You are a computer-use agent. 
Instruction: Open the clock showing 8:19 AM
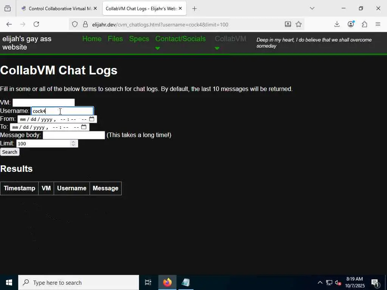click(x=354, y=282)
